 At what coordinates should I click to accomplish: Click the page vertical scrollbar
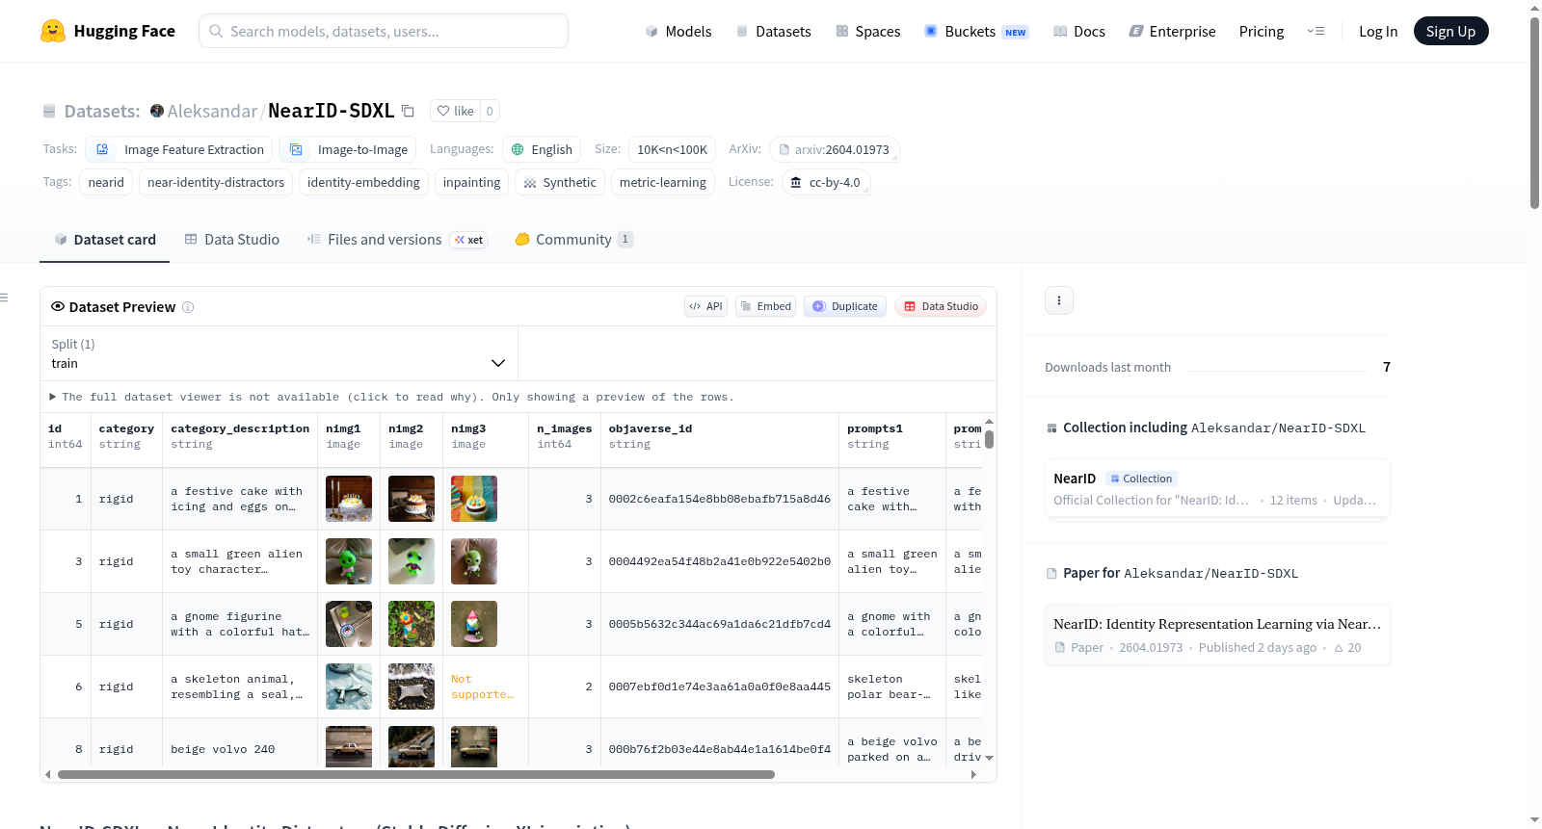click(x=1534, y=113)
